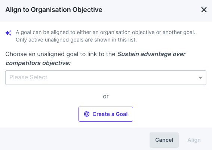Click the Please Select placeholder text
Image resolution: width=212 pixels, height=150 pixels.
coord(28,77)
